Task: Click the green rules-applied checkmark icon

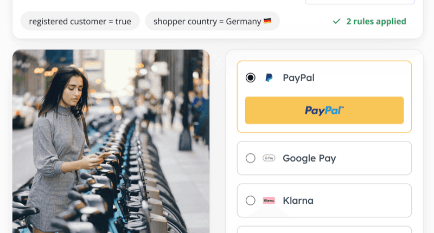Action: pyautogui.click(x=336, y=21)
